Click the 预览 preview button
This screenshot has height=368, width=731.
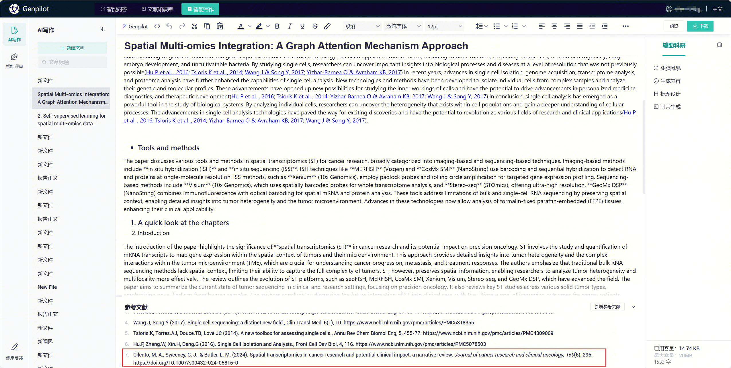point(674,26)
